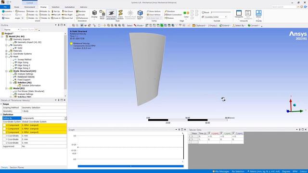Click the orange edge color swatch
Screen dimensions: 308x173
188,13
